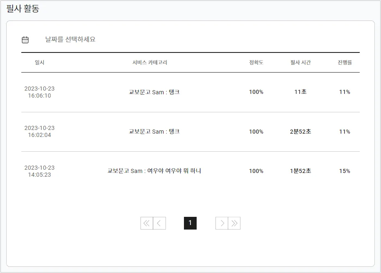Go to next page with right arrow
This screenshot has height=273, width=381.
coord(222,223)
